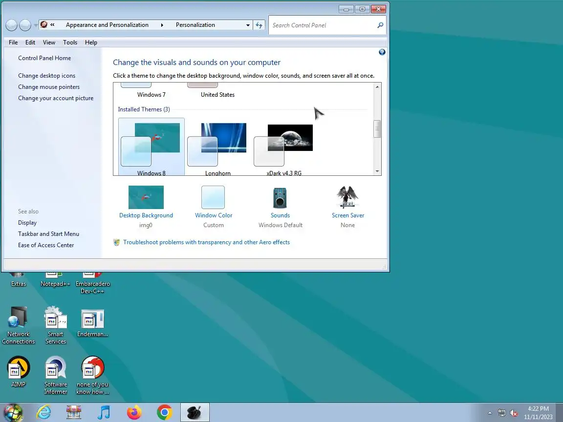
Task: Show hidden tray icons arrow
Action: click(490, 413)
